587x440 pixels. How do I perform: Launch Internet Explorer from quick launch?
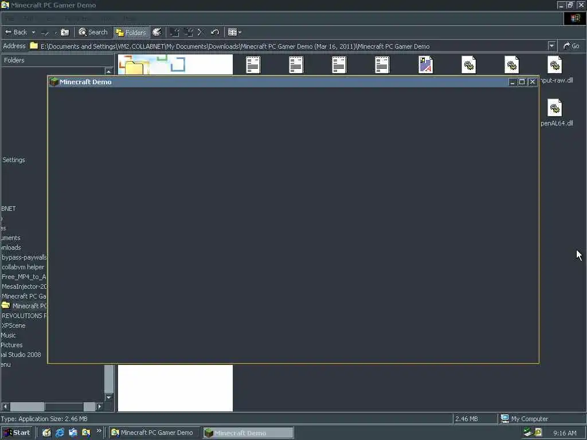(60, 433)
